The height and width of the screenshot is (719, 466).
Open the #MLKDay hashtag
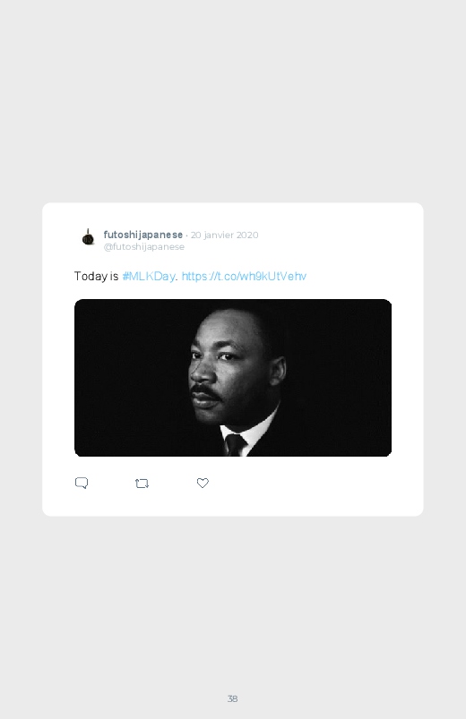point(148,276)
